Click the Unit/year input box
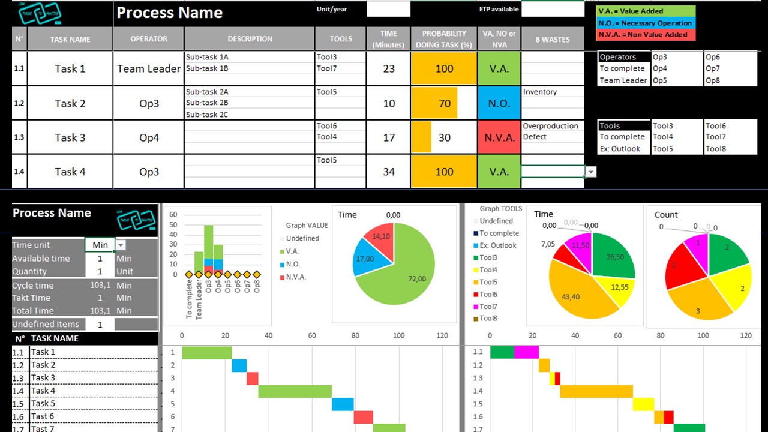 coord(388,9)
